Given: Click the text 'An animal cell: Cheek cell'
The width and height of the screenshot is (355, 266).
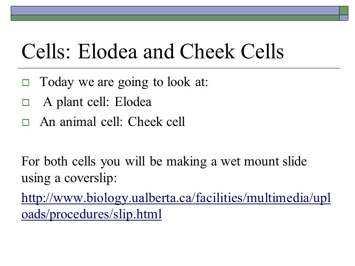Looking at the screenshot, I should (112, 122).
